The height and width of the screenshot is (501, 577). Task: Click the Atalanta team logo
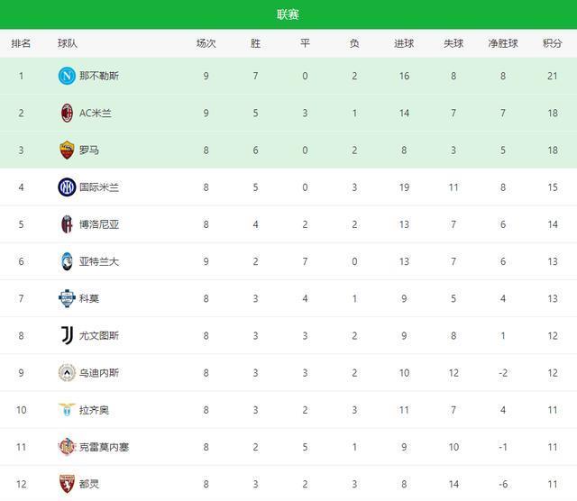tap(67, 261)
